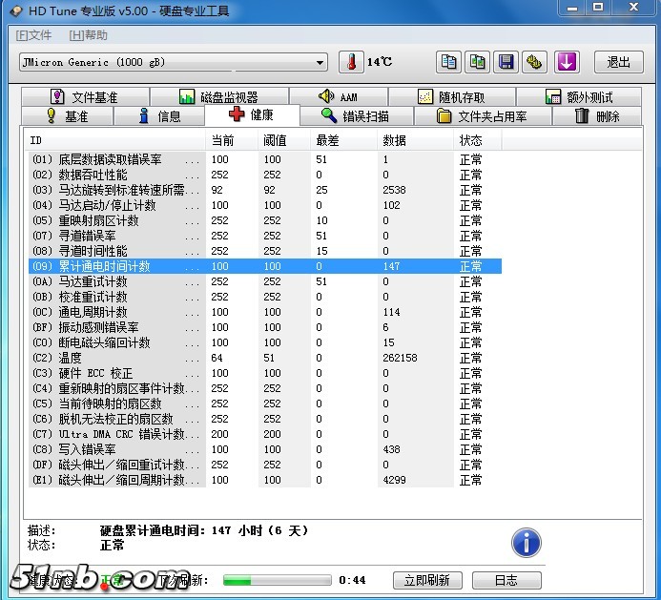Viewport: 661px width, 600px height.
Task: Select the 随机存取 tab
Action: (x=450, y=97)
